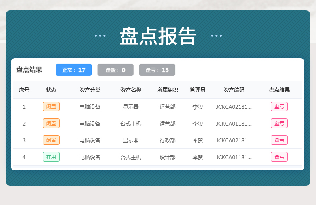Click the 盘点结果 column header
The image size is (316, 205).
[x=279, y=90]
